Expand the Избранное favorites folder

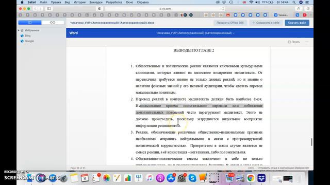19,30
